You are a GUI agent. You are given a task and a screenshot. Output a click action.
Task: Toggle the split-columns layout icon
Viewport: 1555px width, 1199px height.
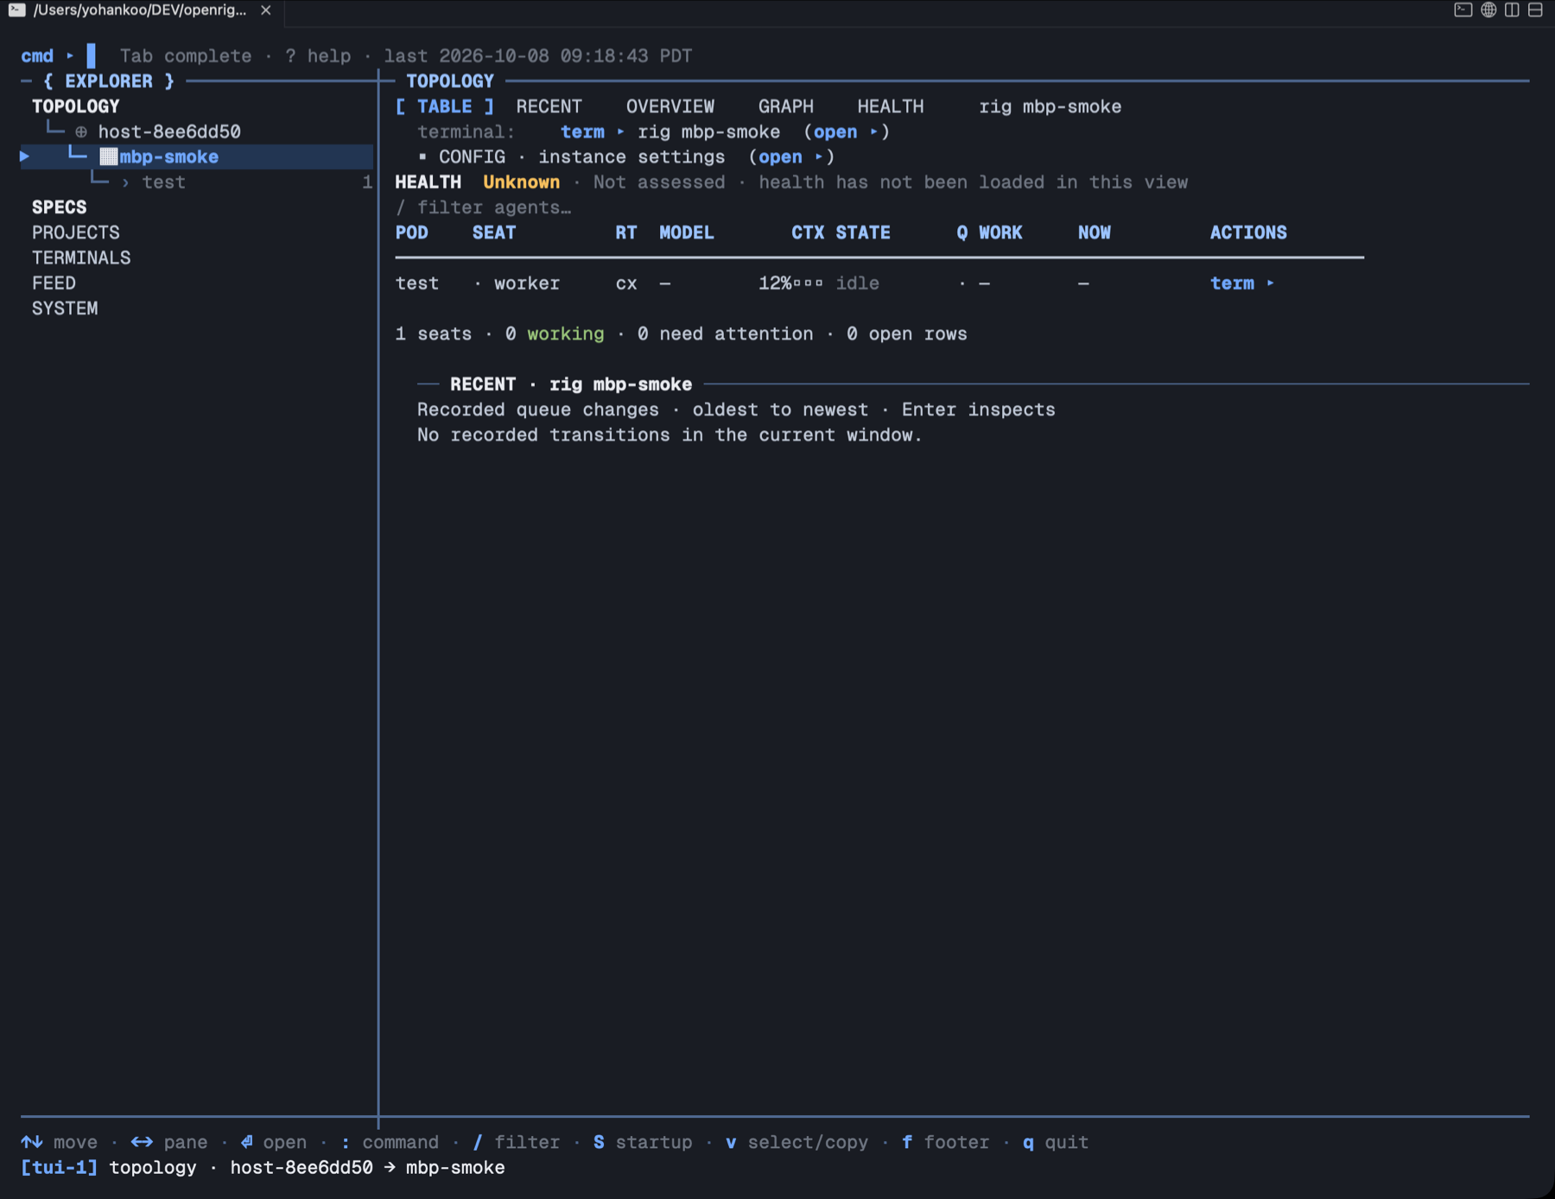[1512, 10]
